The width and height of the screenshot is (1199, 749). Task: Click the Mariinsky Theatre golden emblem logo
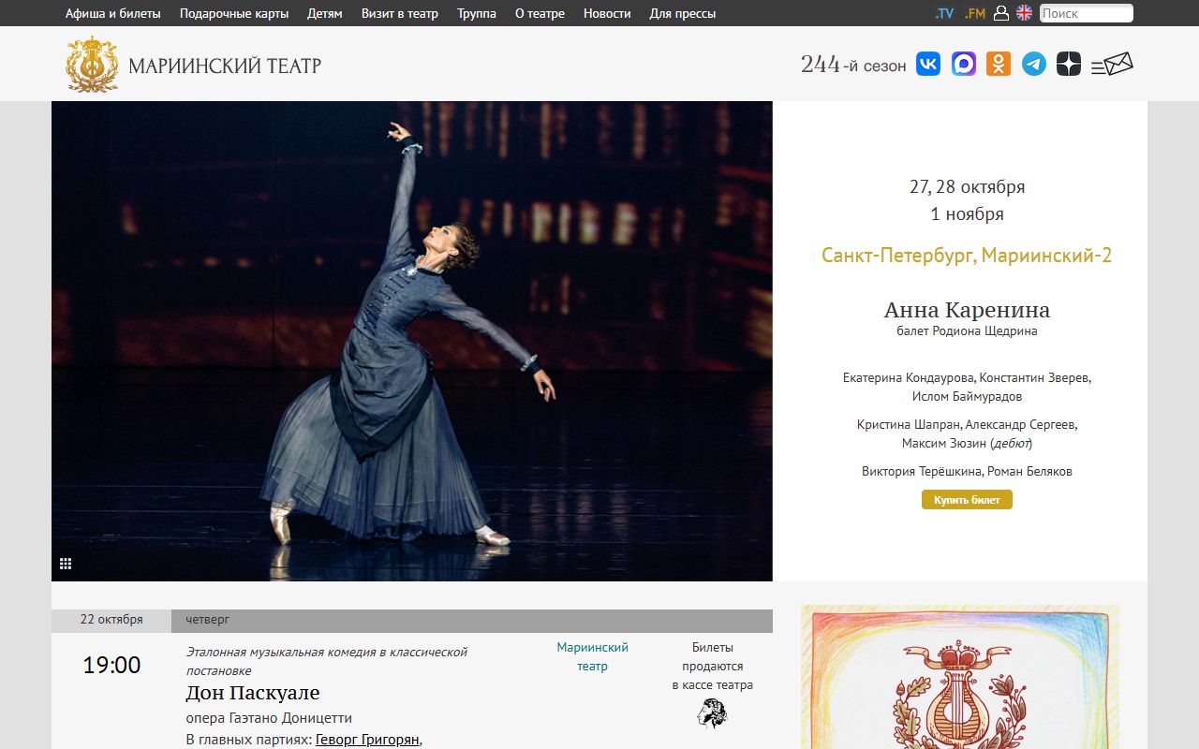click(x=92, y=65)
